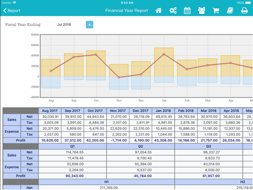Click the monthly Profit row label
Screen dimensions: 253x190
(21, 140)
